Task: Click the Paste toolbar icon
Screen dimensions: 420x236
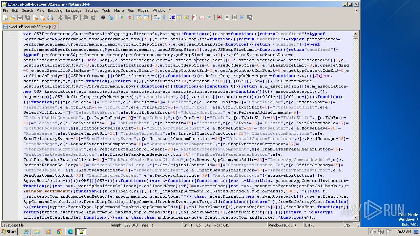Action: click(75, 17)
